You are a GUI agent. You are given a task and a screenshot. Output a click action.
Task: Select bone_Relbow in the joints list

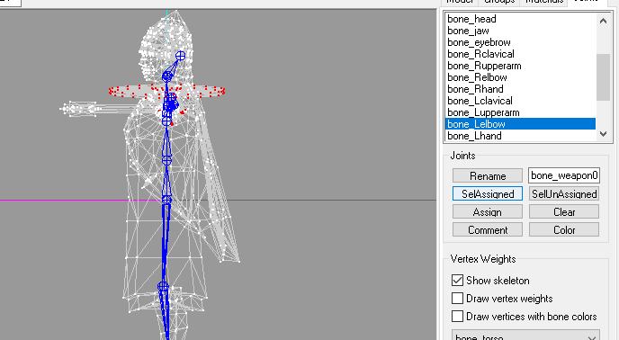[x=520, y=77]
